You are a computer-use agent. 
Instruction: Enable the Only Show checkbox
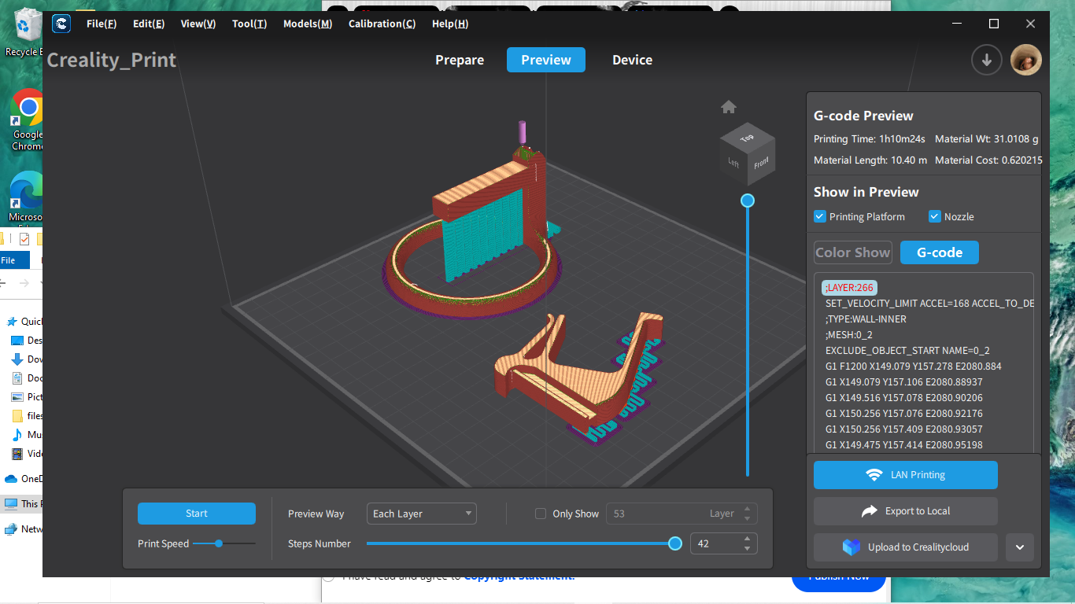click(541, 513)
